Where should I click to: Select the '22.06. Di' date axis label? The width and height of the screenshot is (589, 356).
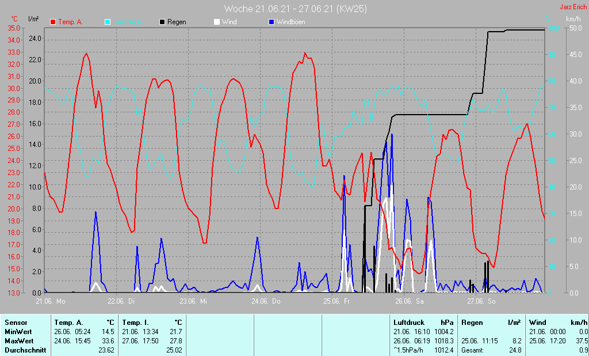[x=121, y=301]
